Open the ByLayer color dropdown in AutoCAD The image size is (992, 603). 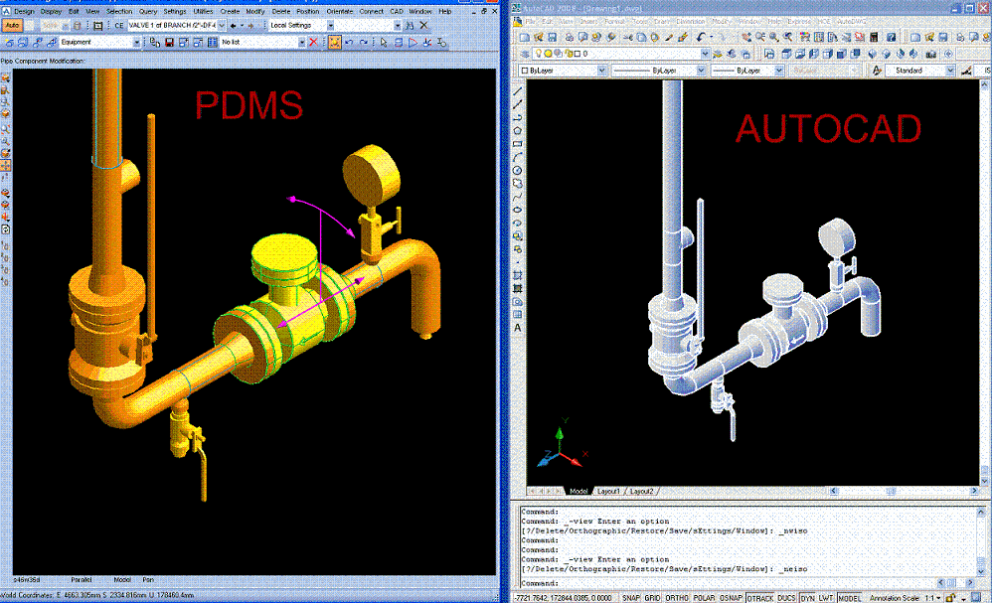[601, 71]
